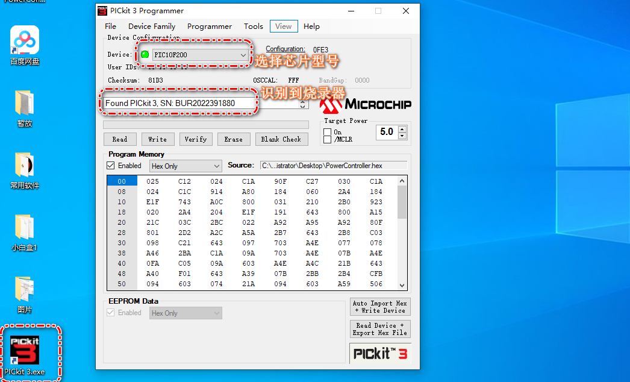Click the Blank Check button
The width and height of the screenshot is (630, 382).
pyautogui.click(x=281, y=139)
